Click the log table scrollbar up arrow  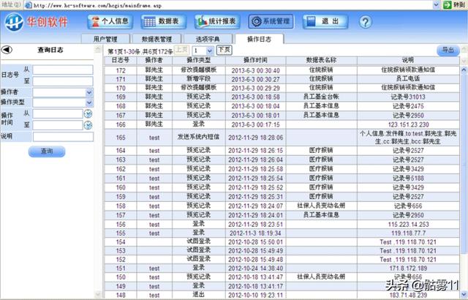[464, 70]
